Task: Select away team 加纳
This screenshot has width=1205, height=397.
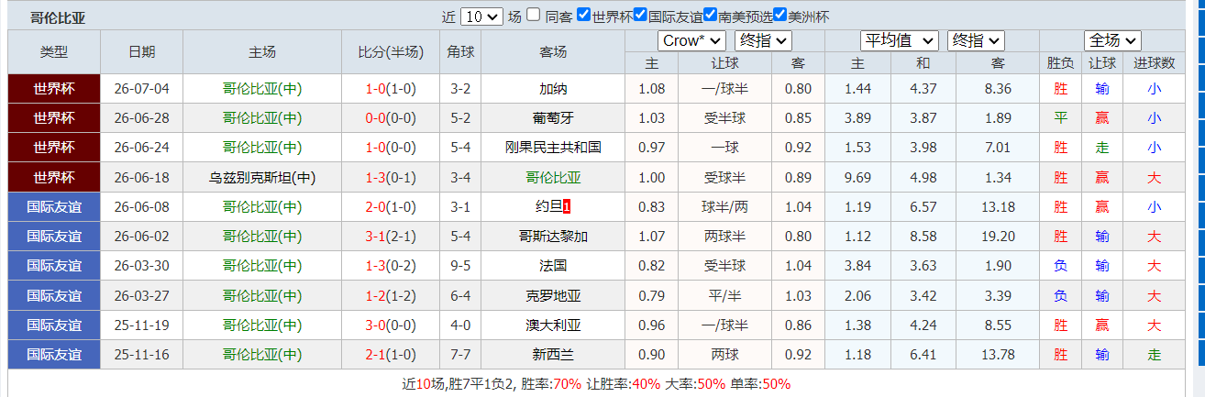Action: coord(553,89)
